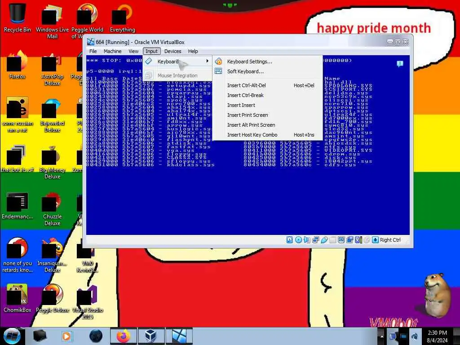Open the View menu

pyautogui.click(x=133, y=51)
